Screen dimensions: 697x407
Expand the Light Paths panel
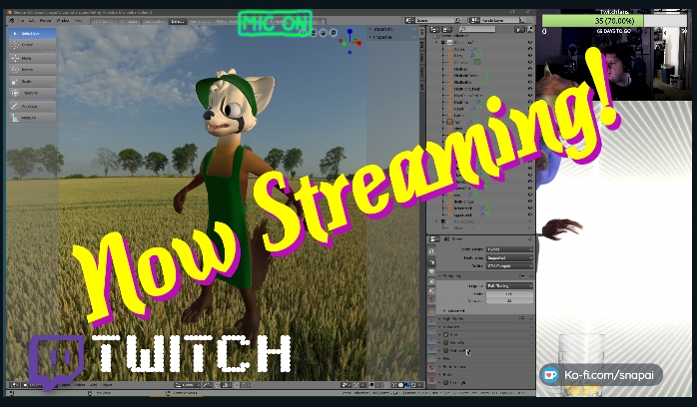pyautogui.click(x=451, y=318)
